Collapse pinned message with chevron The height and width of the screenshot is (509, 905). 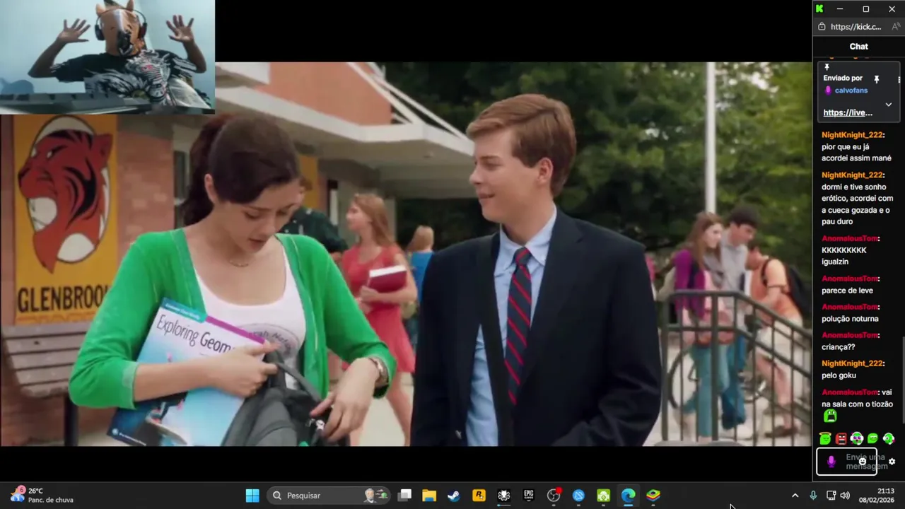click(x=889, y=105)
